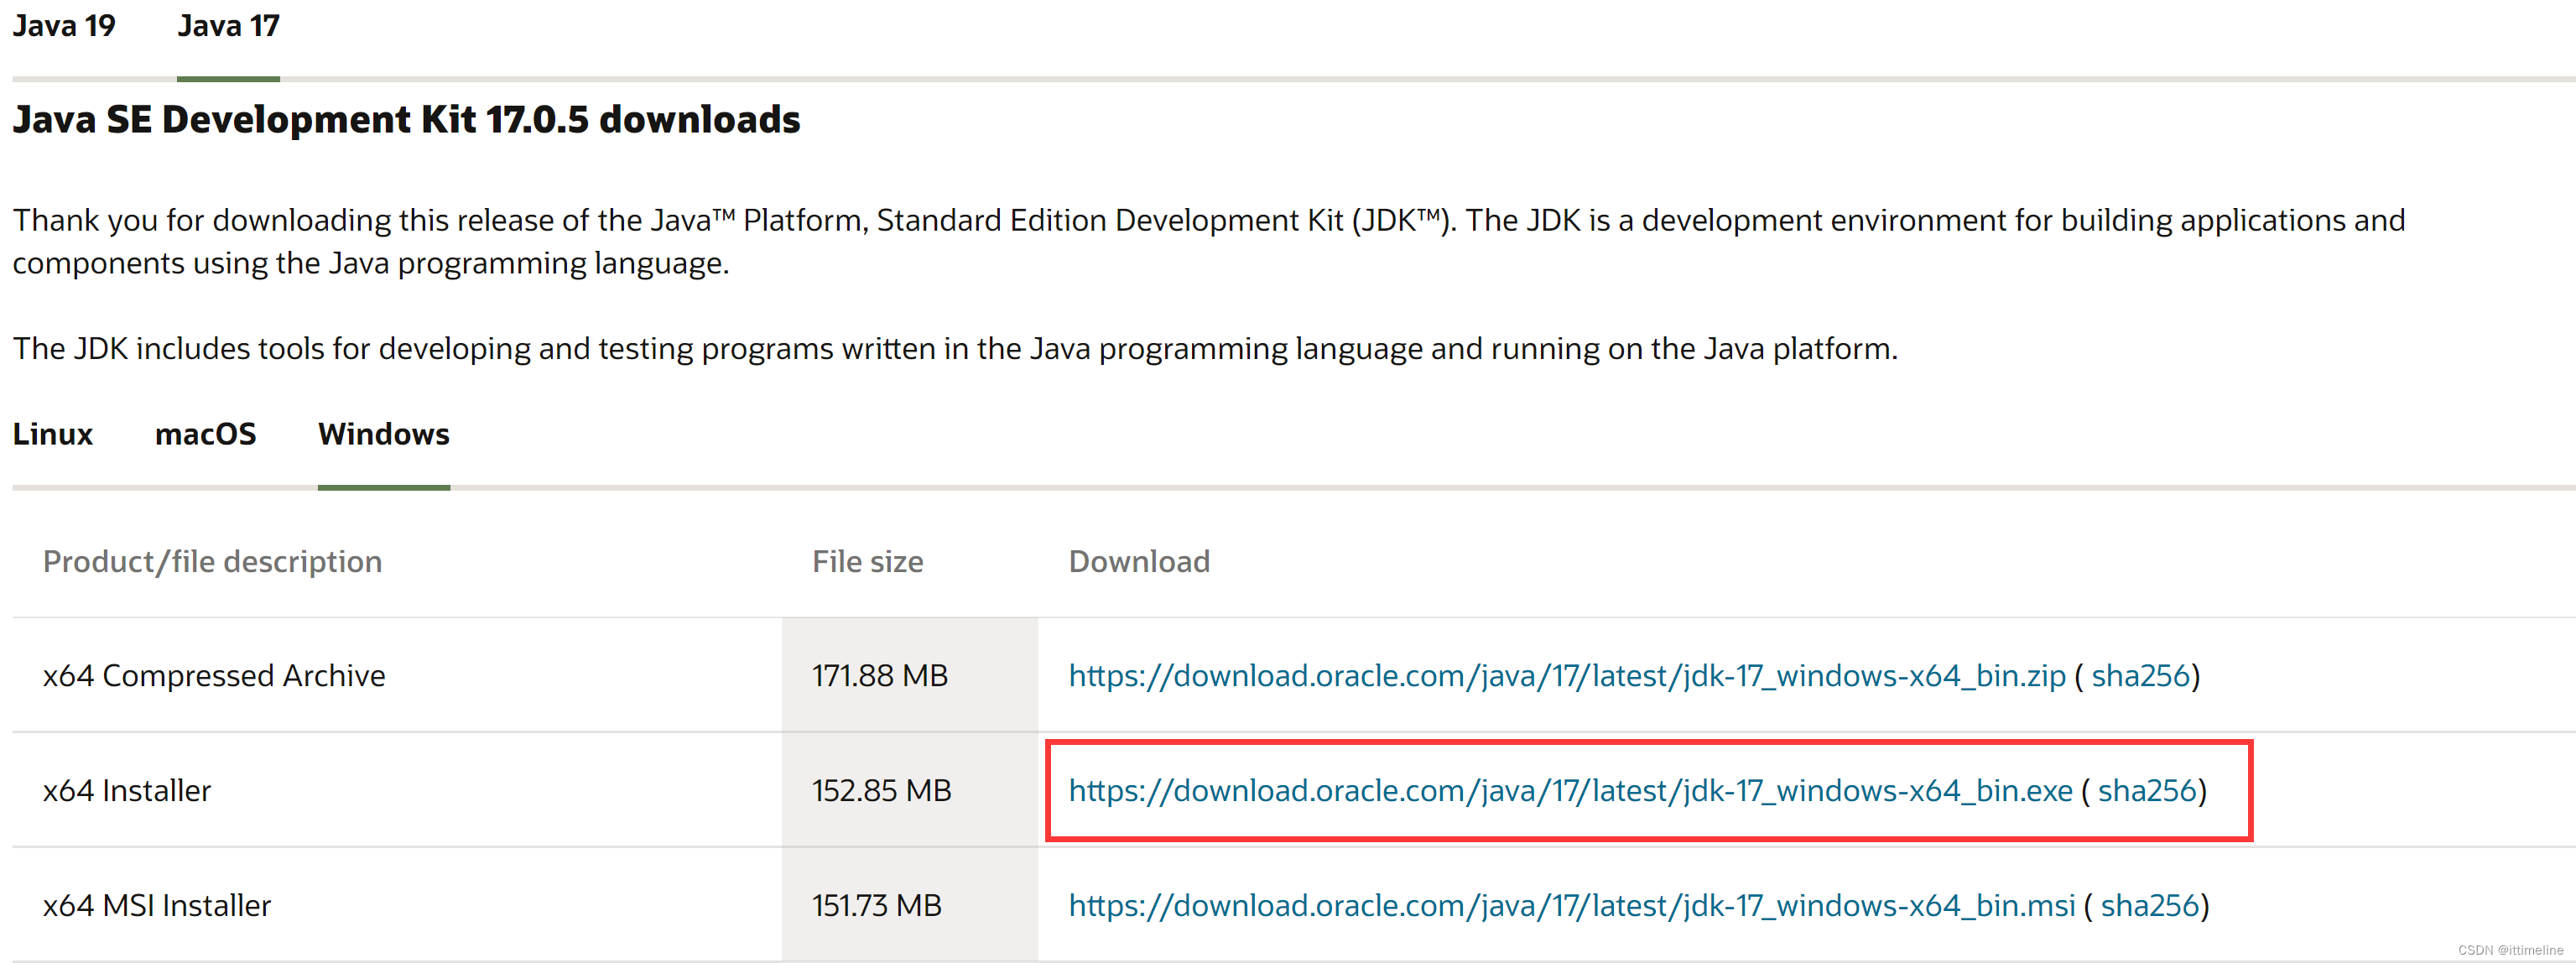The height and width of the screenshot is (963, 2576).
Task: Open sha256 link for the MSI installer
Action: pos(2150,906)
